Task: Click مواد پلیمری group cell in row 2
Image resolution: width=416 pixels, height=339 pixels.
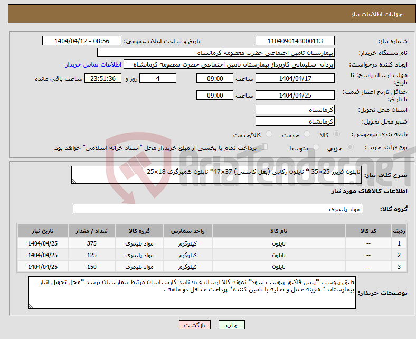Action: tap(139, 255)
